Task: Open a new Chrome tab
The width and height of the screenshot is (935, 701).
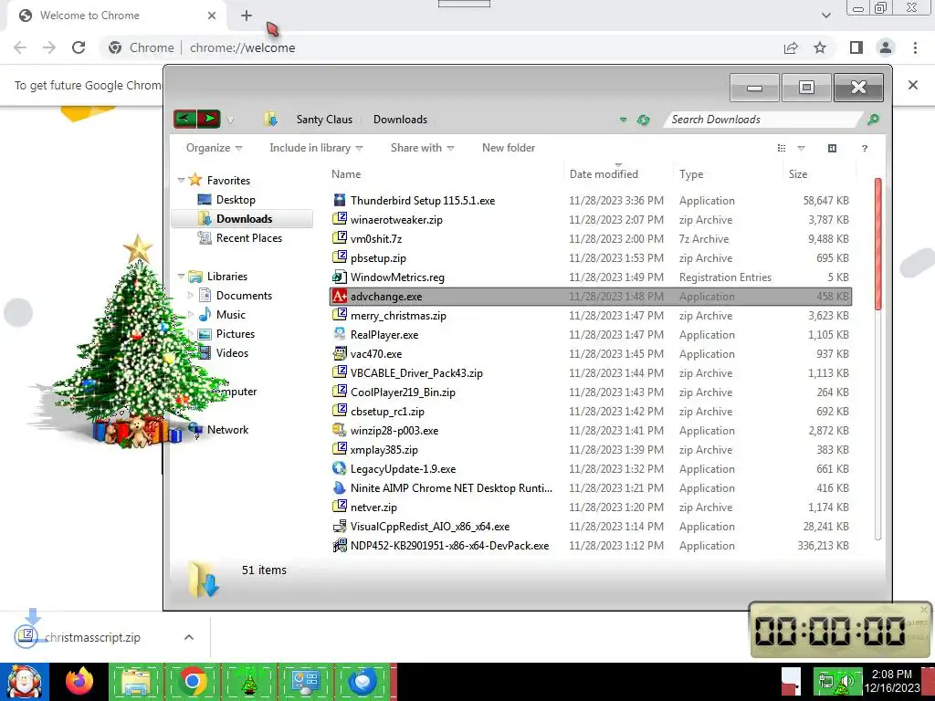Action: (x=247, y=16)
